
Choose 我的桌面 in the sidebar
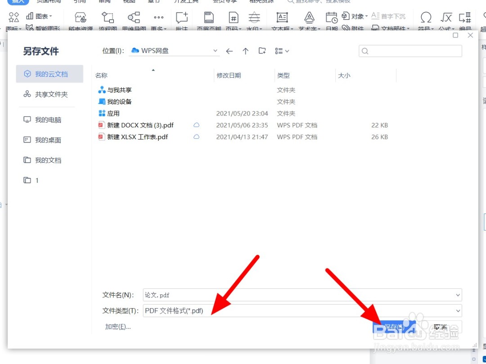point(42,140)
